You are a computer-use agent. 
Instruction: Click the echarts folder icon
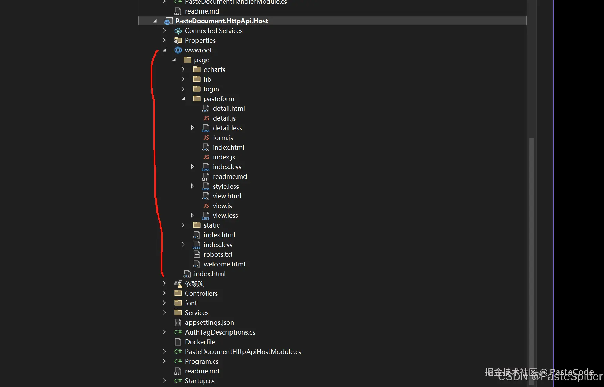pyautogui.click(x=197, y=69)
